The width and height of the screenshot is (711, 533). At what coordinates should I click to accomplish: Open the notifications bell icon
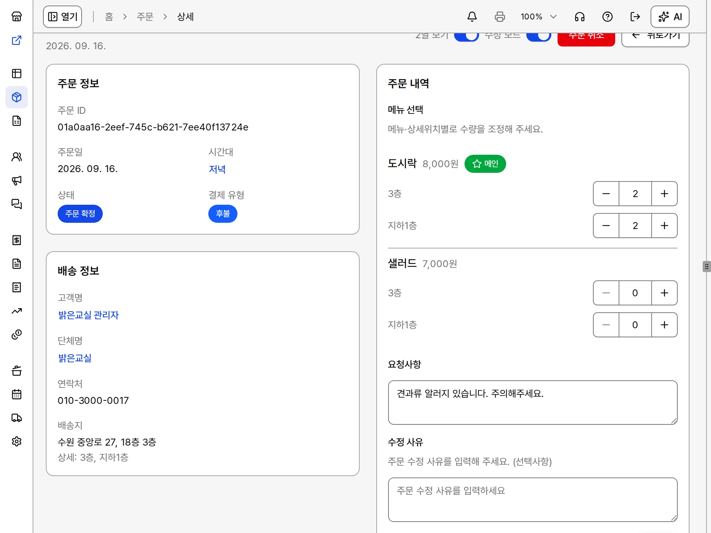472,17
